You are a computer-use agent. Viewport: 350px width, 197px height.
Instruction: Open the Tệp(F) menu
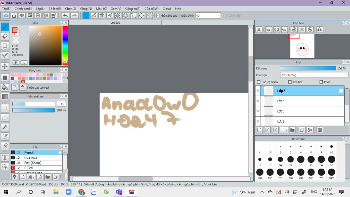pyautogui.click(x=6, y=9)
